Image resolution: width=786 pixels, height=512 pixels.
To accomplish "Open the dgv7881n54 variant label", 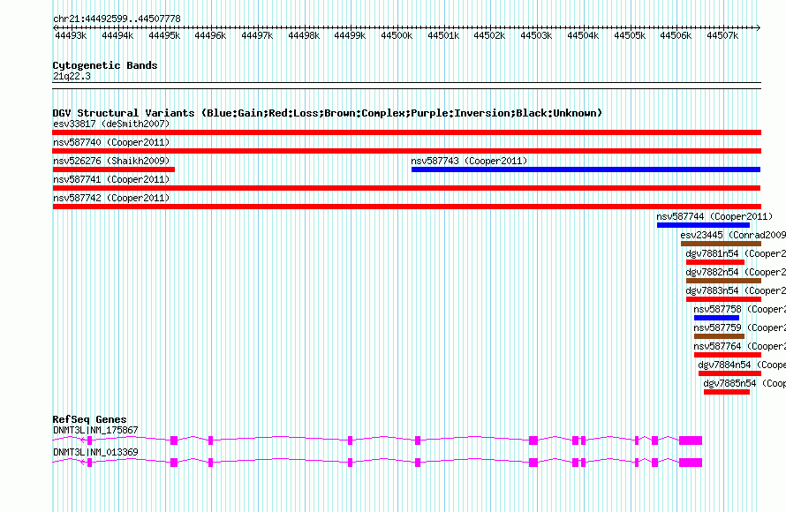I will [712, 253].
